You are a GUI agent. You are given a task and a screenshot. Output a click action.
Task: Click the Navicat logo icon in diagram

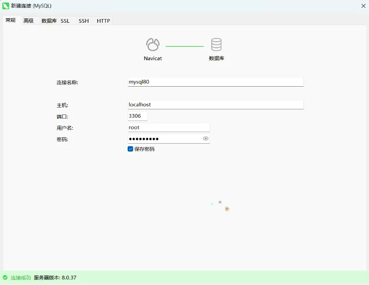[153, 44]
